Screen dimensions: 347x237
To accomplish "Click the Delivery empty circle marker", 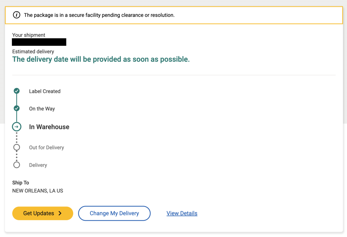I will pyautogui.click(x=17, y=165).
